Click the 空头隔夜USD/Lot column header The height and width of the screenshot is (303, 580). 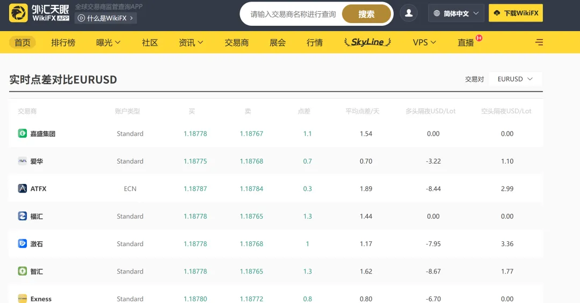coord(506,111)
